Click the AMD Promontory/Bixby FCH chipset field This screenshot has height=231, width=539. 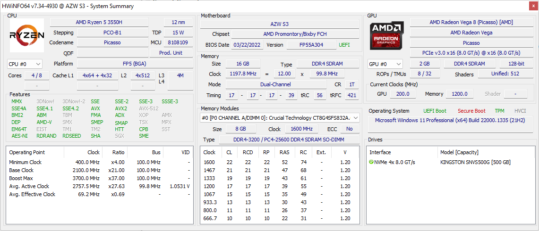click(x=295, y=34)
